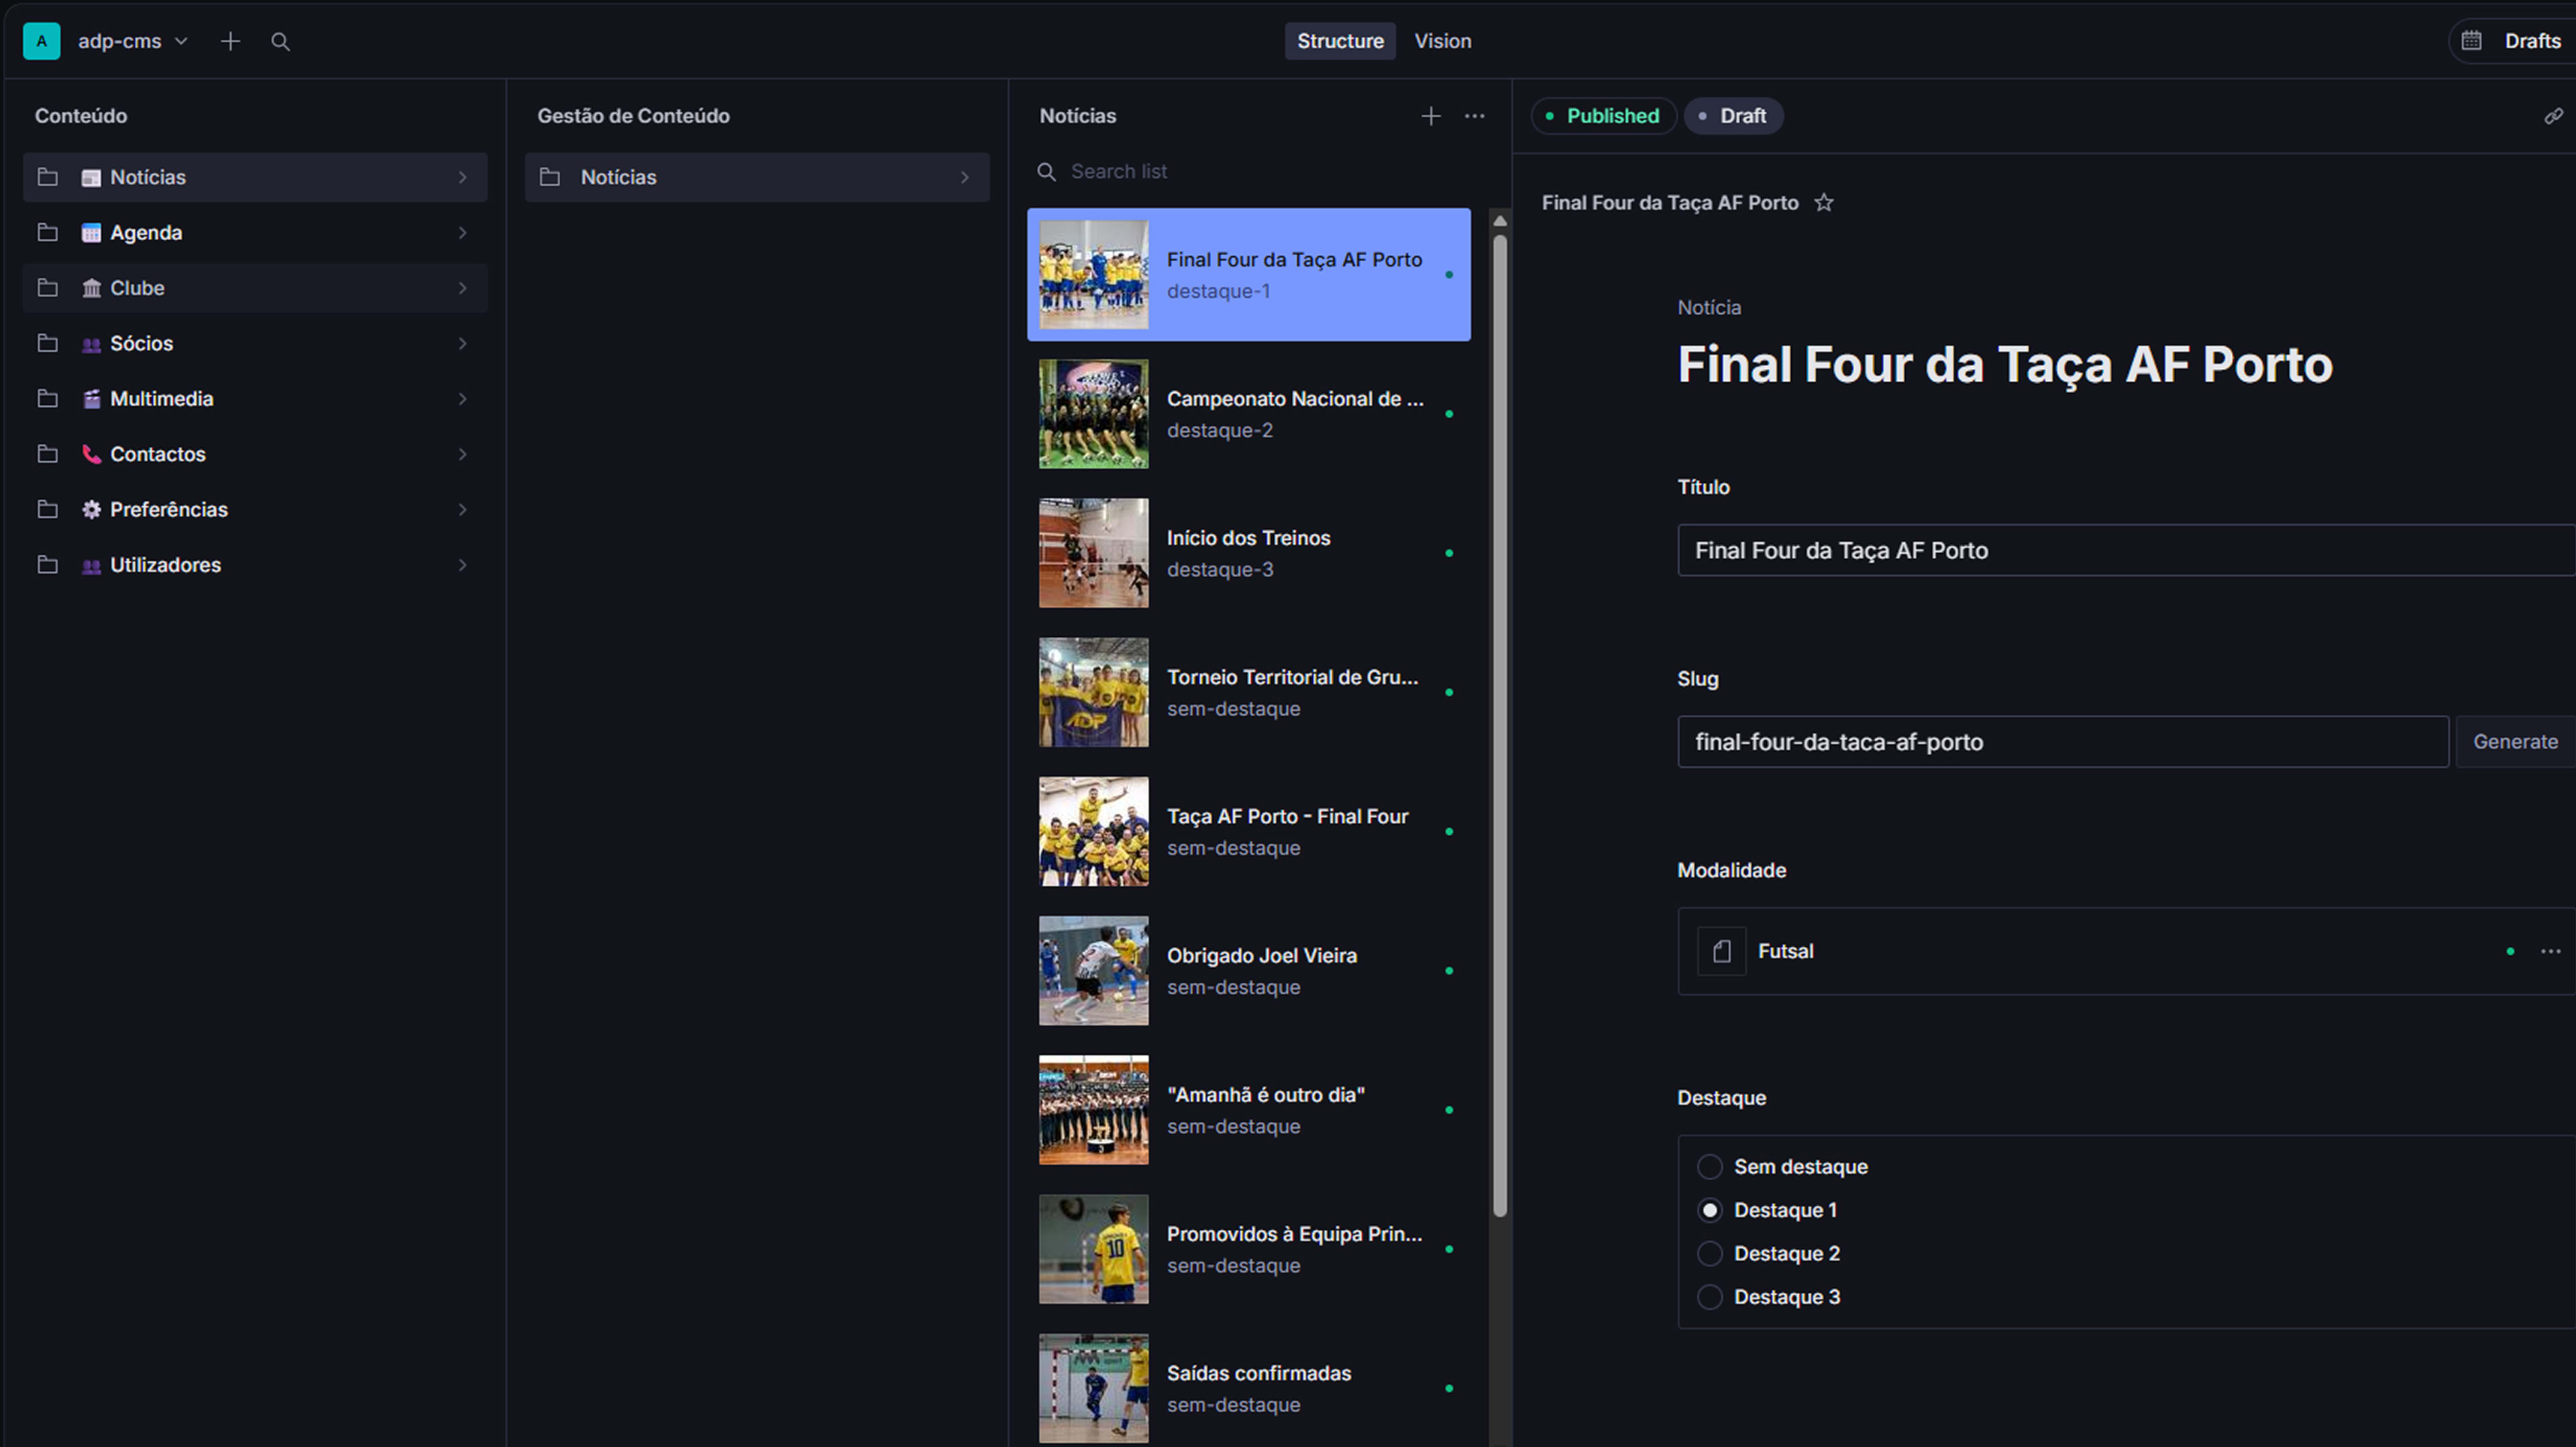
Task: Open Contactos in Conteúdo pane
Action: click(x=255, y=454)
